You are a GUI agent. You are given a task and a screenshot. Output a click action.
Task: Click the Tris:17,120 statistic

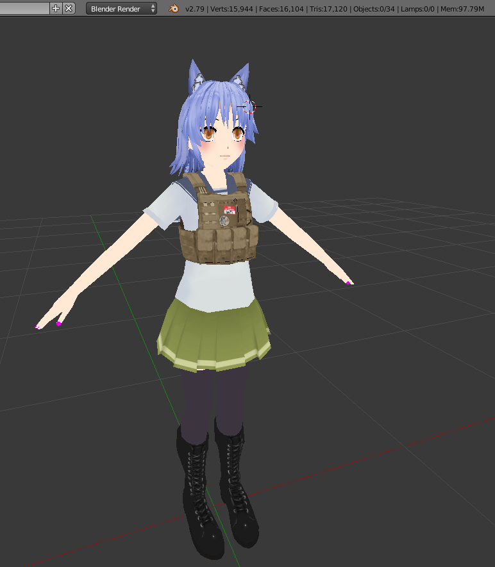click(328, 9)
